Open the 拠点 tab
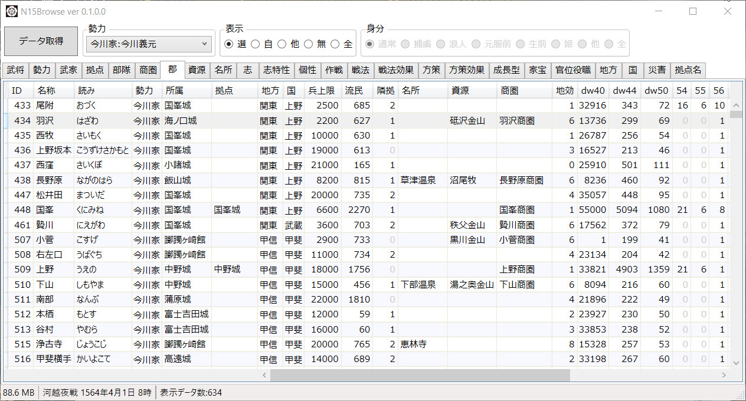 tap(94, 70)
